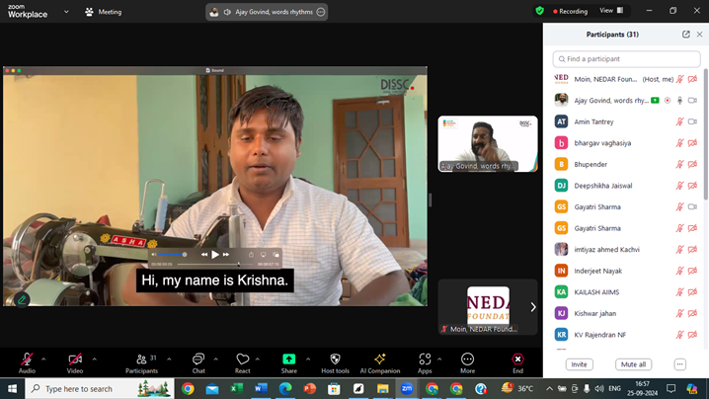Unmute microphone with Audio button

point(27,359)
